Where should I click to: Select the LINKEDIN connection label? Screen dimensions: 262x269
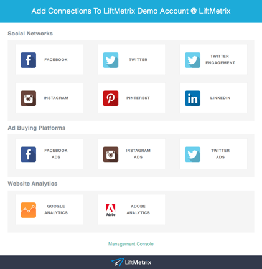[220, 98]
